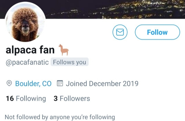Screen dimensions: 185x121
Task: Click the number 3 followers count
Action: pos(55,99)
